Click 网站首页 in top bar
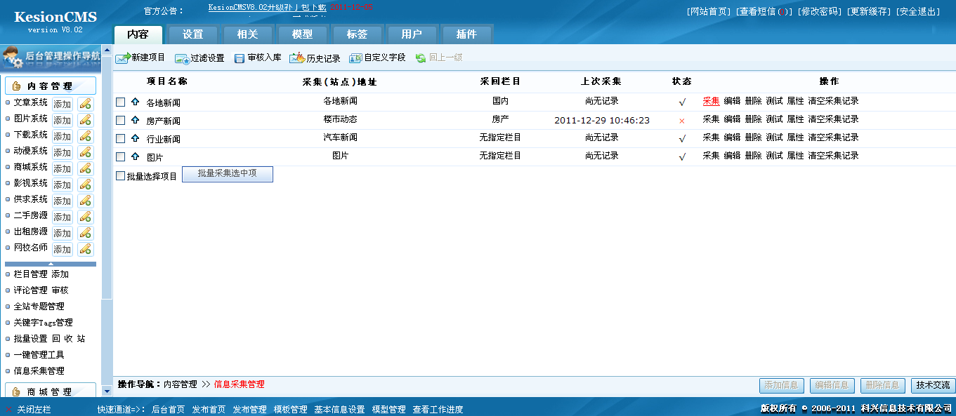Viewport: 956px width, 416px height. coord(709,12)
